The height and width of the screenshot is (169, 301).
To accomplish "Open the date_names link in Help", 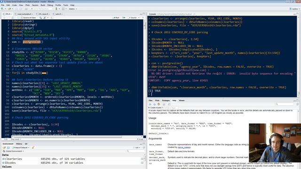I will (x=184, y=147).
